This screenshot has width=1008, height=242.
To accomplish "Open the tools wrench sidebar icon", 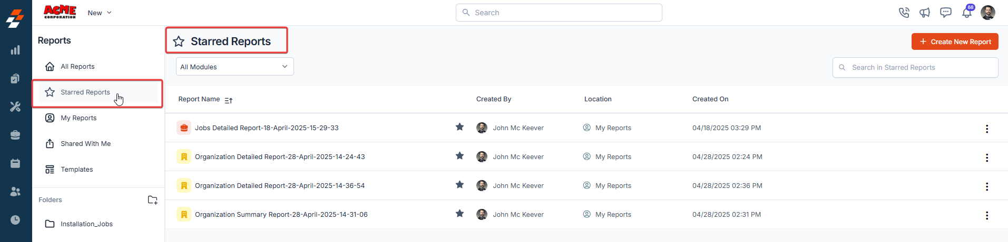I will coord(15,107).
